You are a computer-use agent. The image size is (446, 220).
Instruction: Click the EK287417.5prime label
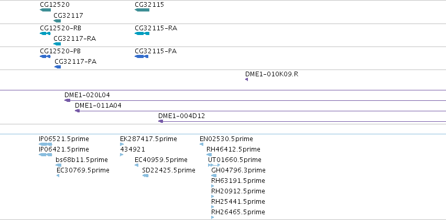point(148,139)
